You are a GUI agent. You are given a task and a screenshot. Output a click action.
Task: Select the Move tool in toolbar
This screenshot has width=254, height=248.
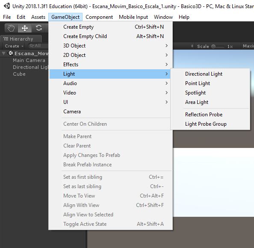(24, 28)
